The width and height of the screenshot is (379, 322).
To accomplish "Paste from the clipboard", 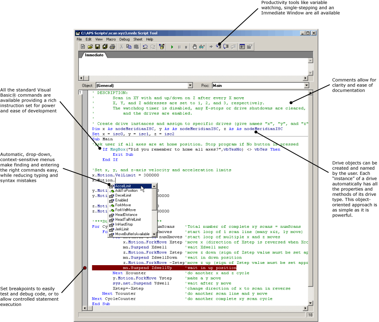I will click(136, 46).
